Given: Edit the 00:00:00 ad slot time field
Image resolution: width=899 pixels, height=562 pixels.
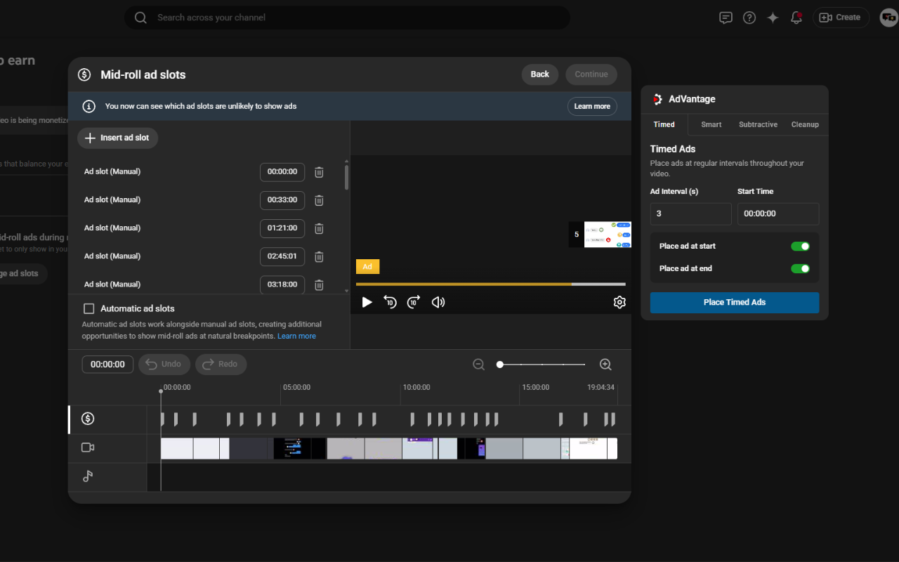Looking at the screenshot, I should tap(282, 172).
